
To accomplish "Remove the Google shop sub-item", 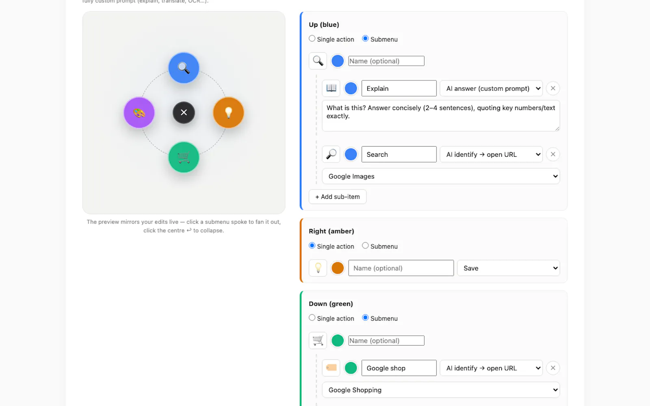I will tap(553, 368).
